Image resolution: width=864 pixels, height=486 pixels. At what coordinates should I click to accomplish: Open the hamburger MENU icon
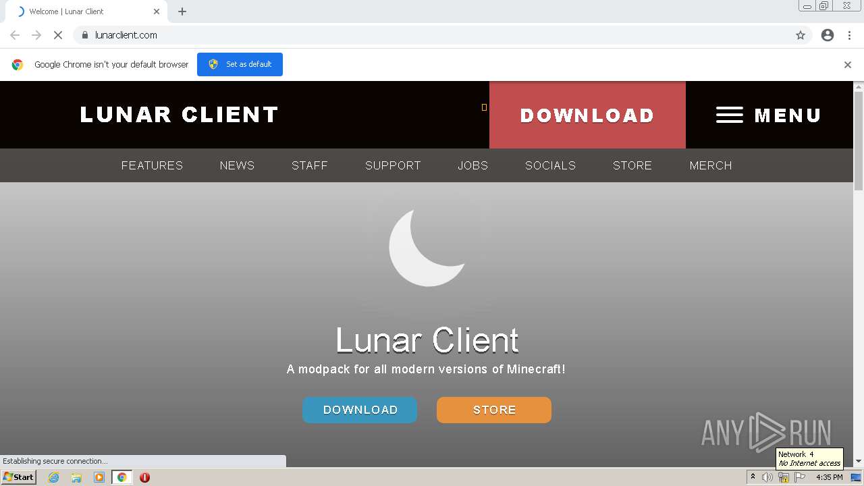tap(729, 115)
